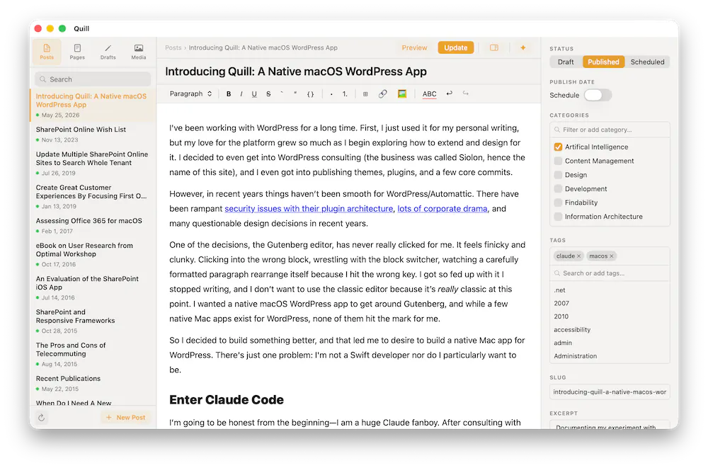
Task: Apply bold formatting from the toolbar
Action: (229, 94)
